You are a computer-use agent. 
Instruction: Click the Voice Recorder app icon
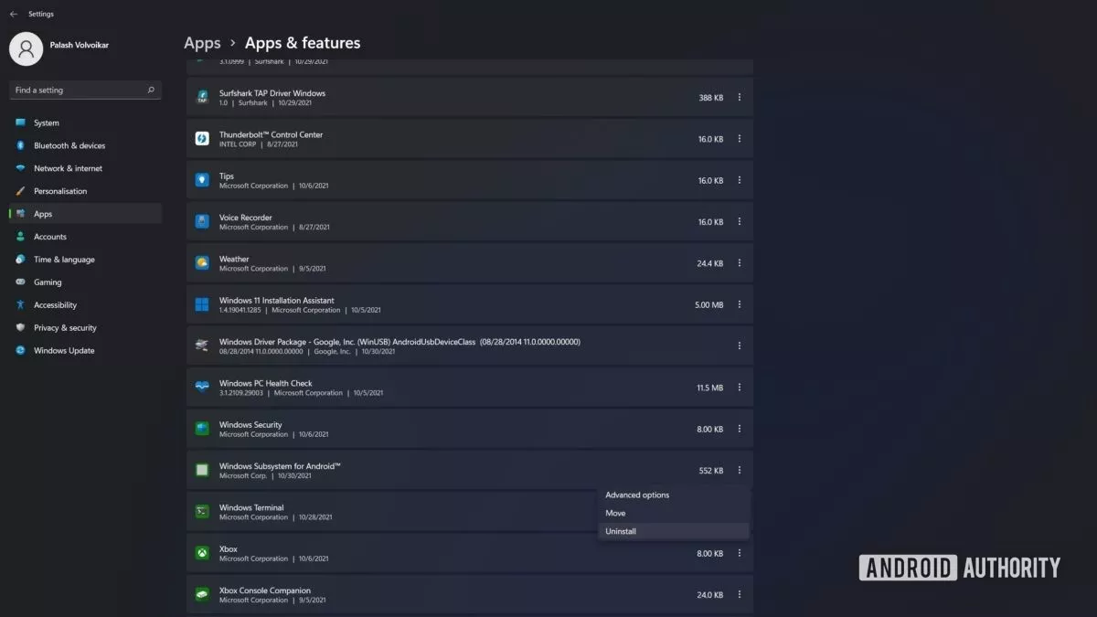point(202,221)
